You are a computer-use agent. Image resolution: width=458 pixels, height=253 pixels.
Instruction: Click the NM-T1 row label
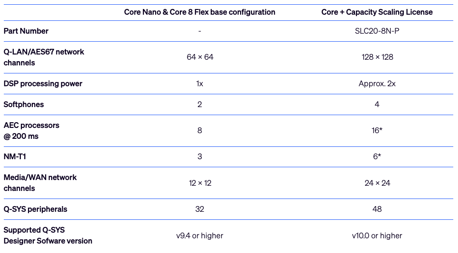15,156
